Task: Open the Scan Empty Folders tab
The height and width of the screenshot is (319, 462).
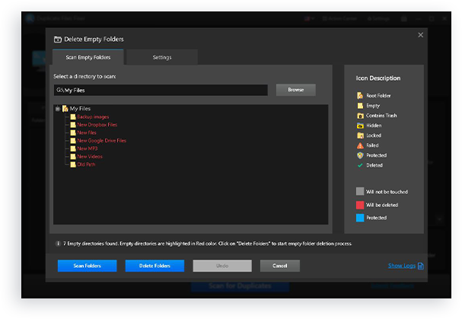Action: pos(88,57)
